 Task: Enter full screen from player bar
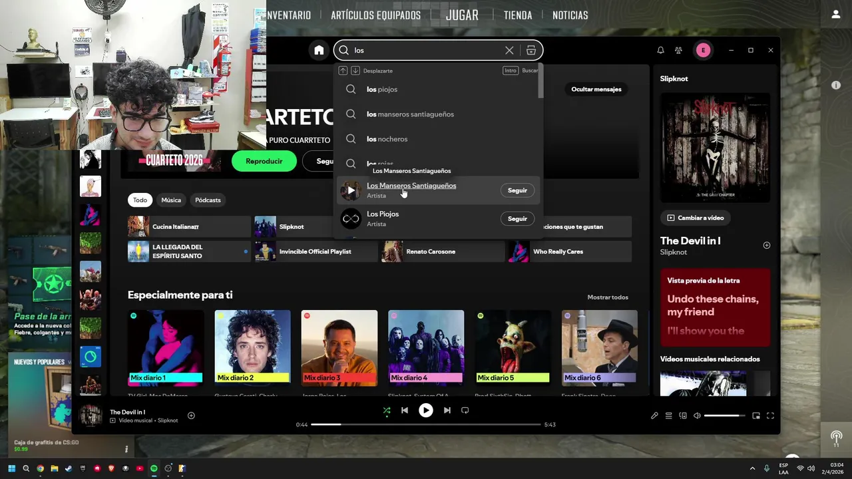tap(770, 416)
